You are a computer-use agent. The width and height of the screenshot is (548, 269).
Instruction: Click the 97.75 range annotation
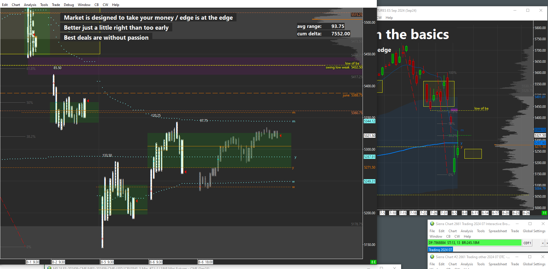click(204, 121)
